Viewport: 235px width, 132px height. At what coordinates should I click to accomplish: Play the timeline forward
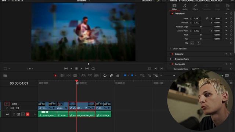point(82,69)
